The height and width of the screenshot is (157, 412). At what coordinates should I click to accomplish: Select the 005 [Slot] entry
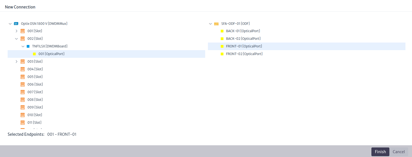[35, 77]
